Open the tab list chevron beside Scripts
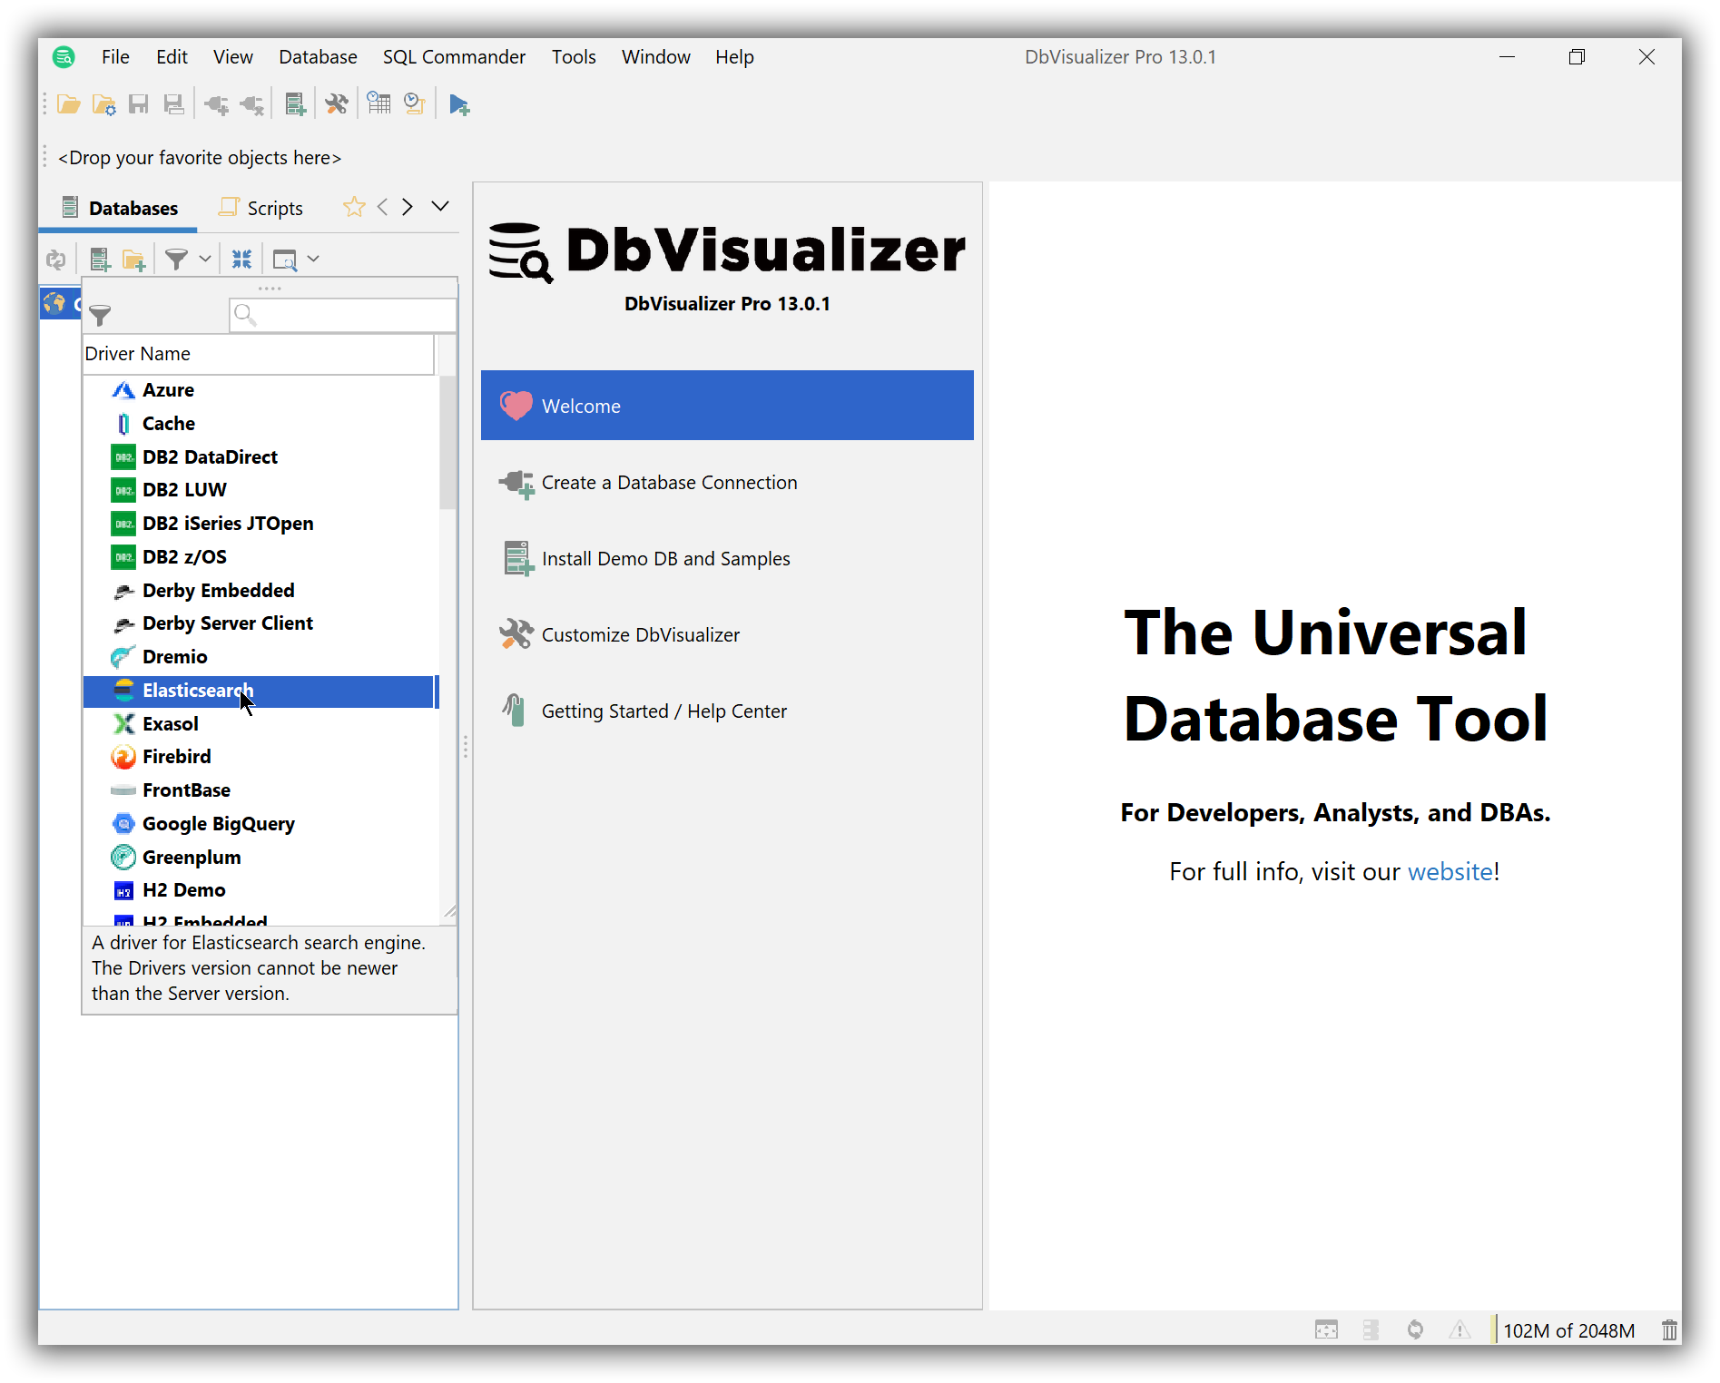The height and width of the screenshot is (1383, 1720). tap(440, 207)
